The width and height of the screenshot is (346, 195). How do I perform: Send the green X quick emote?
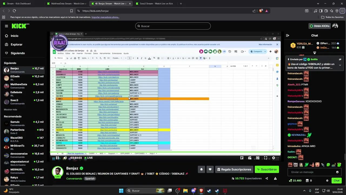[307, 165]
